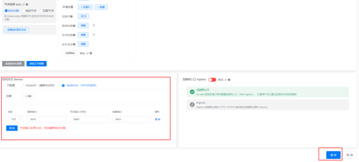359x162 pixels.
Task: Open external link icon next to Ingress 帮助
Action: [x=225, y=80]
